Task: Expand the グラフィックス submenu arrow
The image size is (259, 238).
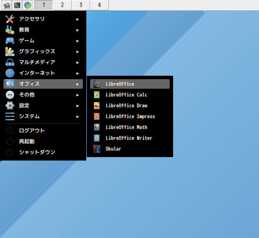Action: [x=77, y=52]
